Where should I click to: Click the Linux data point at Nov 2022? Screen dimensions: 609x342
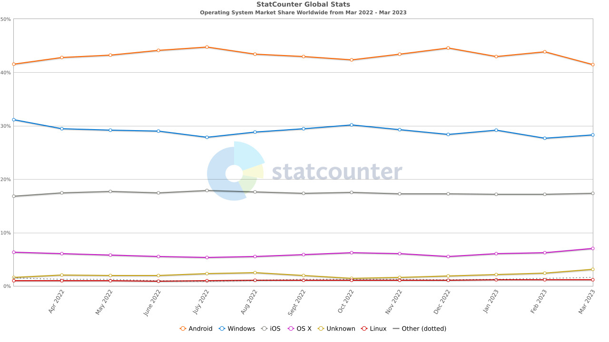point(400,280)
